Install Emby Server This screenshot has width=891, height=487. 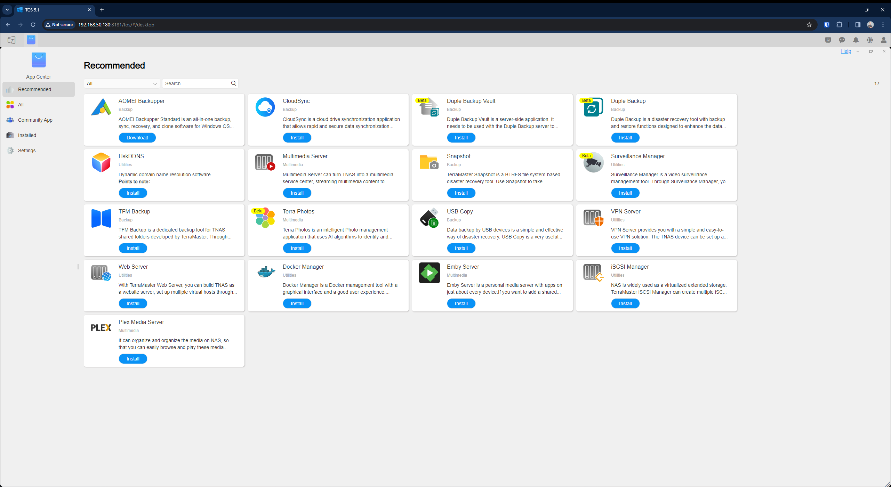461,303
